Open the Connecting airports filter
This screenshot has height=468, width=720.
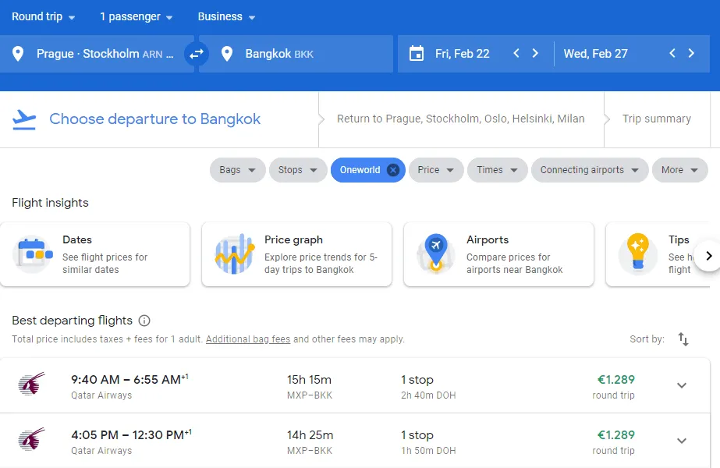point(590,170)
